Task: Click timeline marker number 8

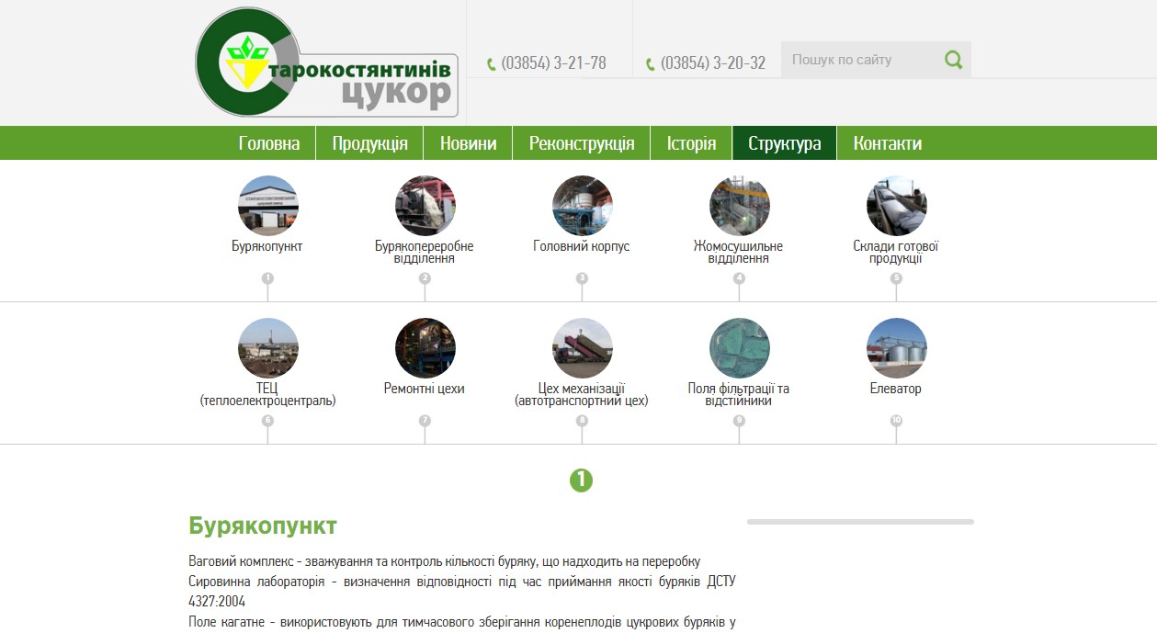Action: 582,420
